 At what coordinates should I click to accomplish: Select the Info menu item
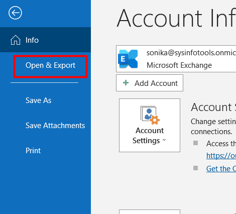coord(45,40)
